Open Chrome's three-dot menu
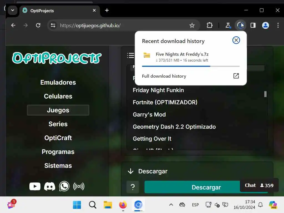 click(x=278, y=25)
